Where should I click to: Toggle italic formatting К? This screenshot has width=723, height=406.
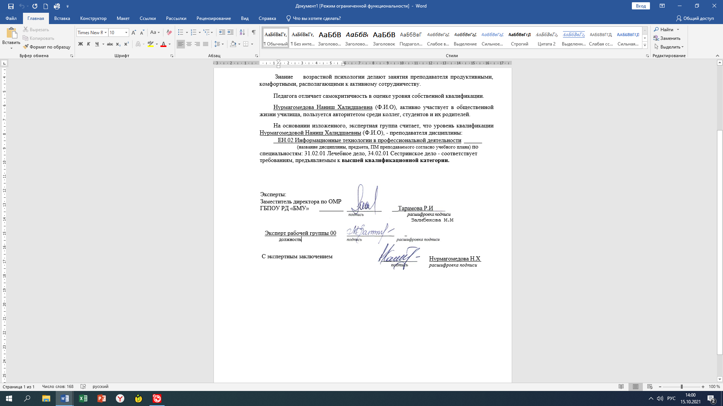point(88,44)
